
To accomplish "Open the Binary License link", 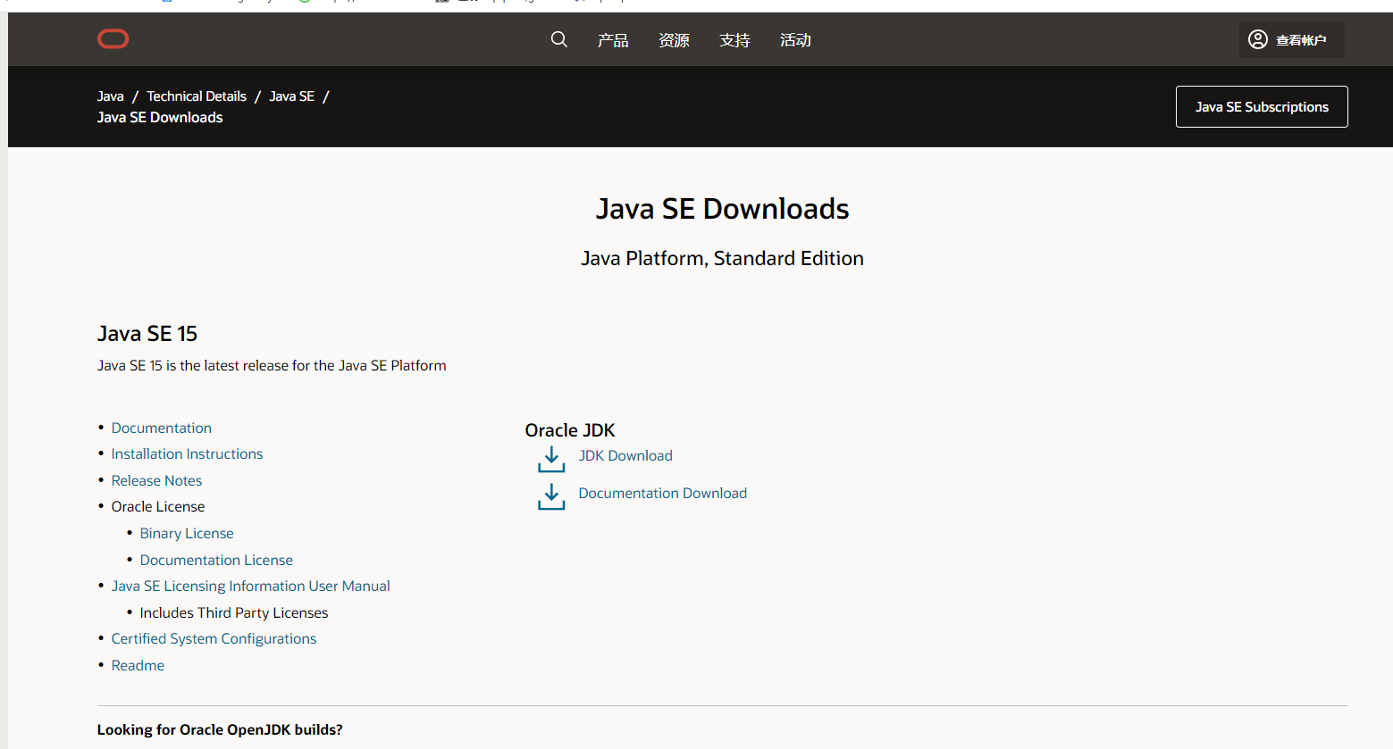I will (187, 534).
